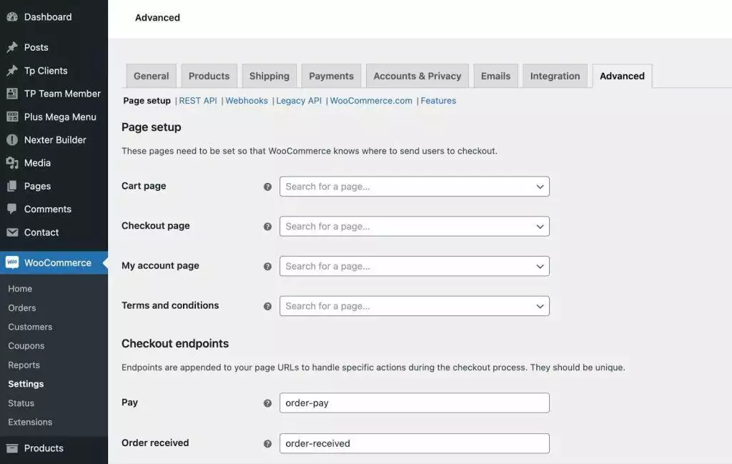Image resolution: width=732 pixels, height=464 pixels.
Task: Click the Comments speech bubble icon
Action: pyautogui.click(x=13, y=209)
